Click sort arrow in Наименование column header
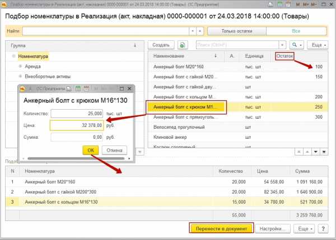This screenshot has width=336, height=240. coord(216,56)
